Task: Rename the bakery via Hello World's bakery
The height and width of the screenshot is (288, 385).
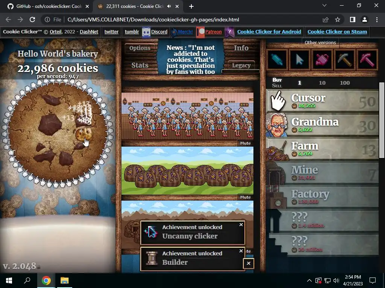Action: coord(58,54)
